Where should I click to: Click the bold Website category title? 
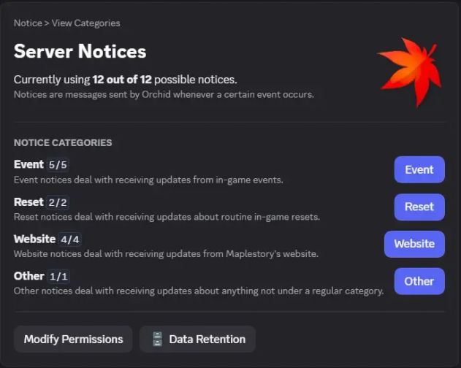coord(34,239)
